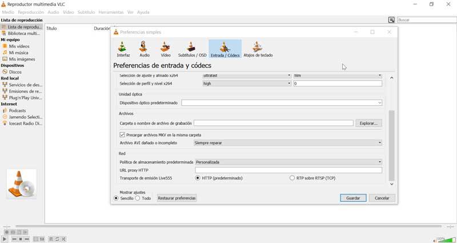Click the Play button in main window
Image resolution: width=457 pixels, height=243 pixels.
tap(5, 239)
